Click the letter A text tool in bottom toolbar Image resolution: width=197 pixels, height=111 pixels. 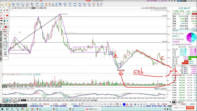(120, 104)
